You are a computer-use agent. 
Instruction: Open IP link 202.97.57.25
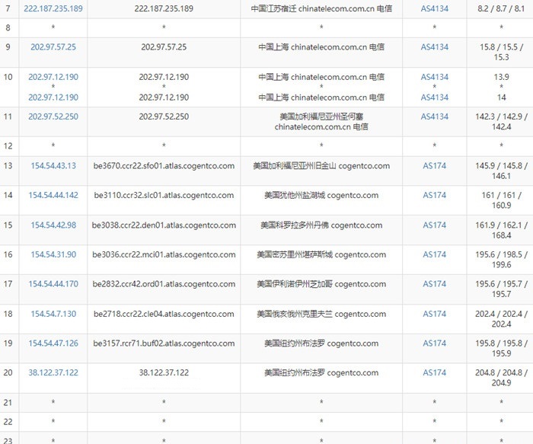[x=53, y=47]
